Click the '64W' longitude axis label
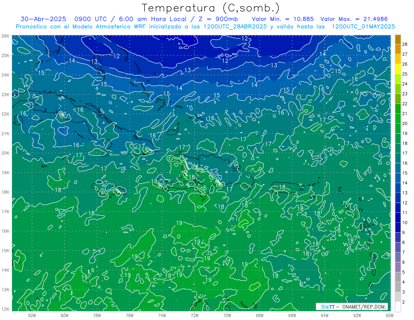Image resolution: width=414 pixels, height=320 pixels. click(x=325, y=315)
